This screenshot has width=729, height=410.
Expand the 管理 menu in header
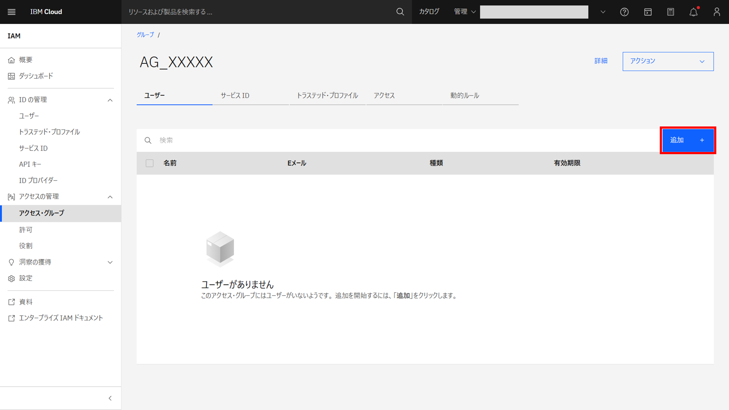pos(464,12)
